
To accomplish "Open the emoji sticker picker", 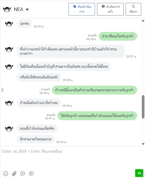I will click(x=5, y=174).
